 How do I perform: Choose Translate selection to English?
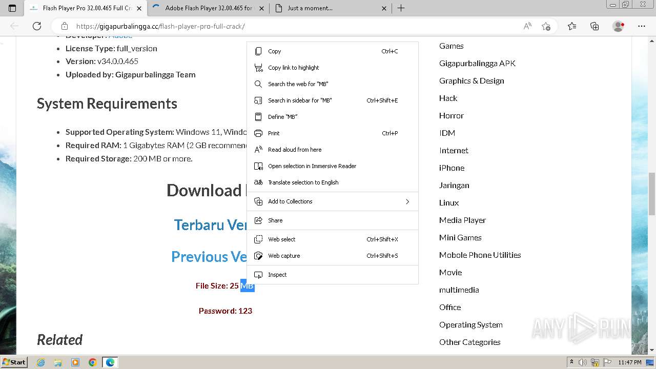pyautogui.click(x=333, y=182)
